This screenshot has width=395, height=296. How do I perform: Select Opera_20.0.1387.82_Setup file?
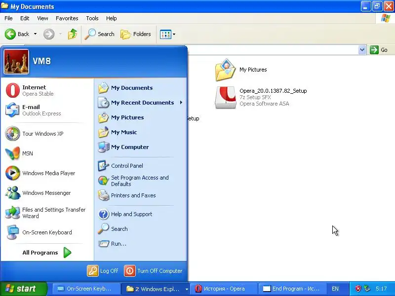click(x=261, y=97)
